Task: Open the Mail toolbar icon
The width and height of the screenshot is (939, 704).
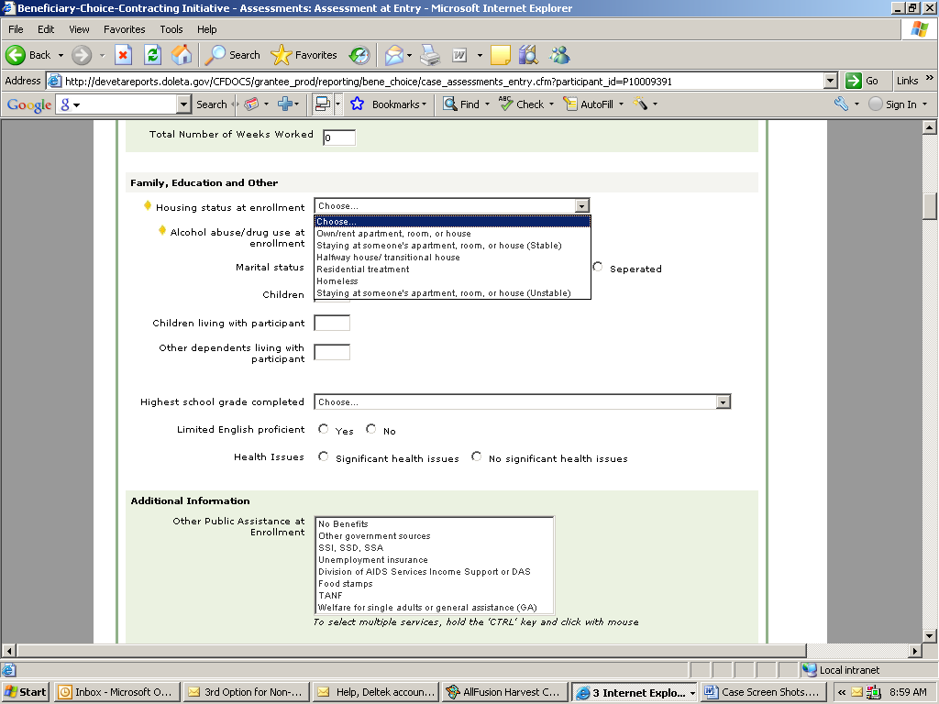Action: pos(394,55)
